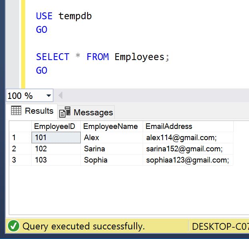This screenshot has height=239, width=249.
Task: Click the word tempdb in the editor
Action: [75, 16]
